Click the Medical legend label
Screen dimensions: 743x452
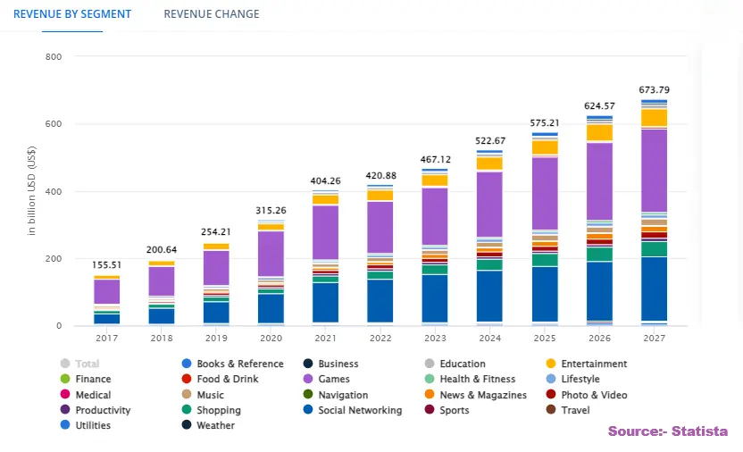pos(93,395)
